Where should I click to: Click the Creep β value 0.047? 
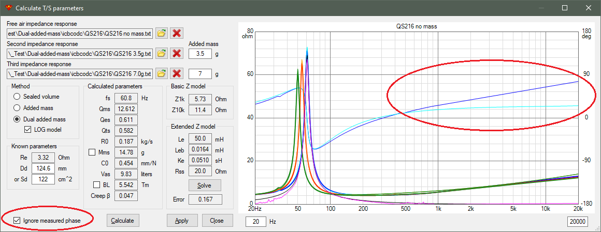click(126, 196)
